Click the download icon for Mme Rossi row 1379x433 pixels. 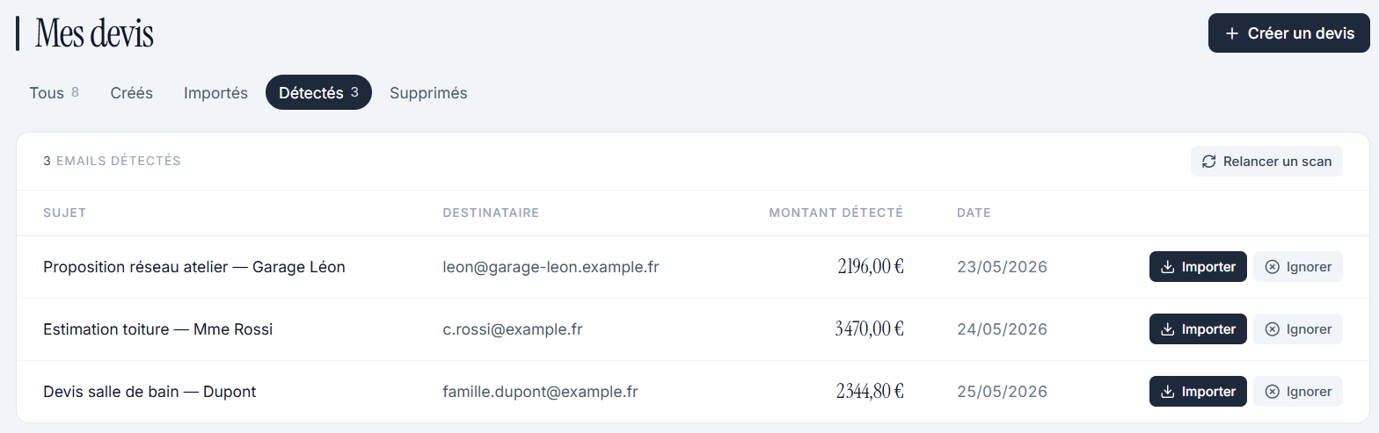pos(1168,329)
